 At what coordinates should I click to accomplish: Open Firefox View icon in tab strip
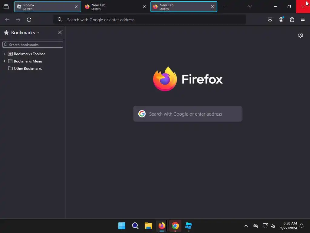point(6,7)
